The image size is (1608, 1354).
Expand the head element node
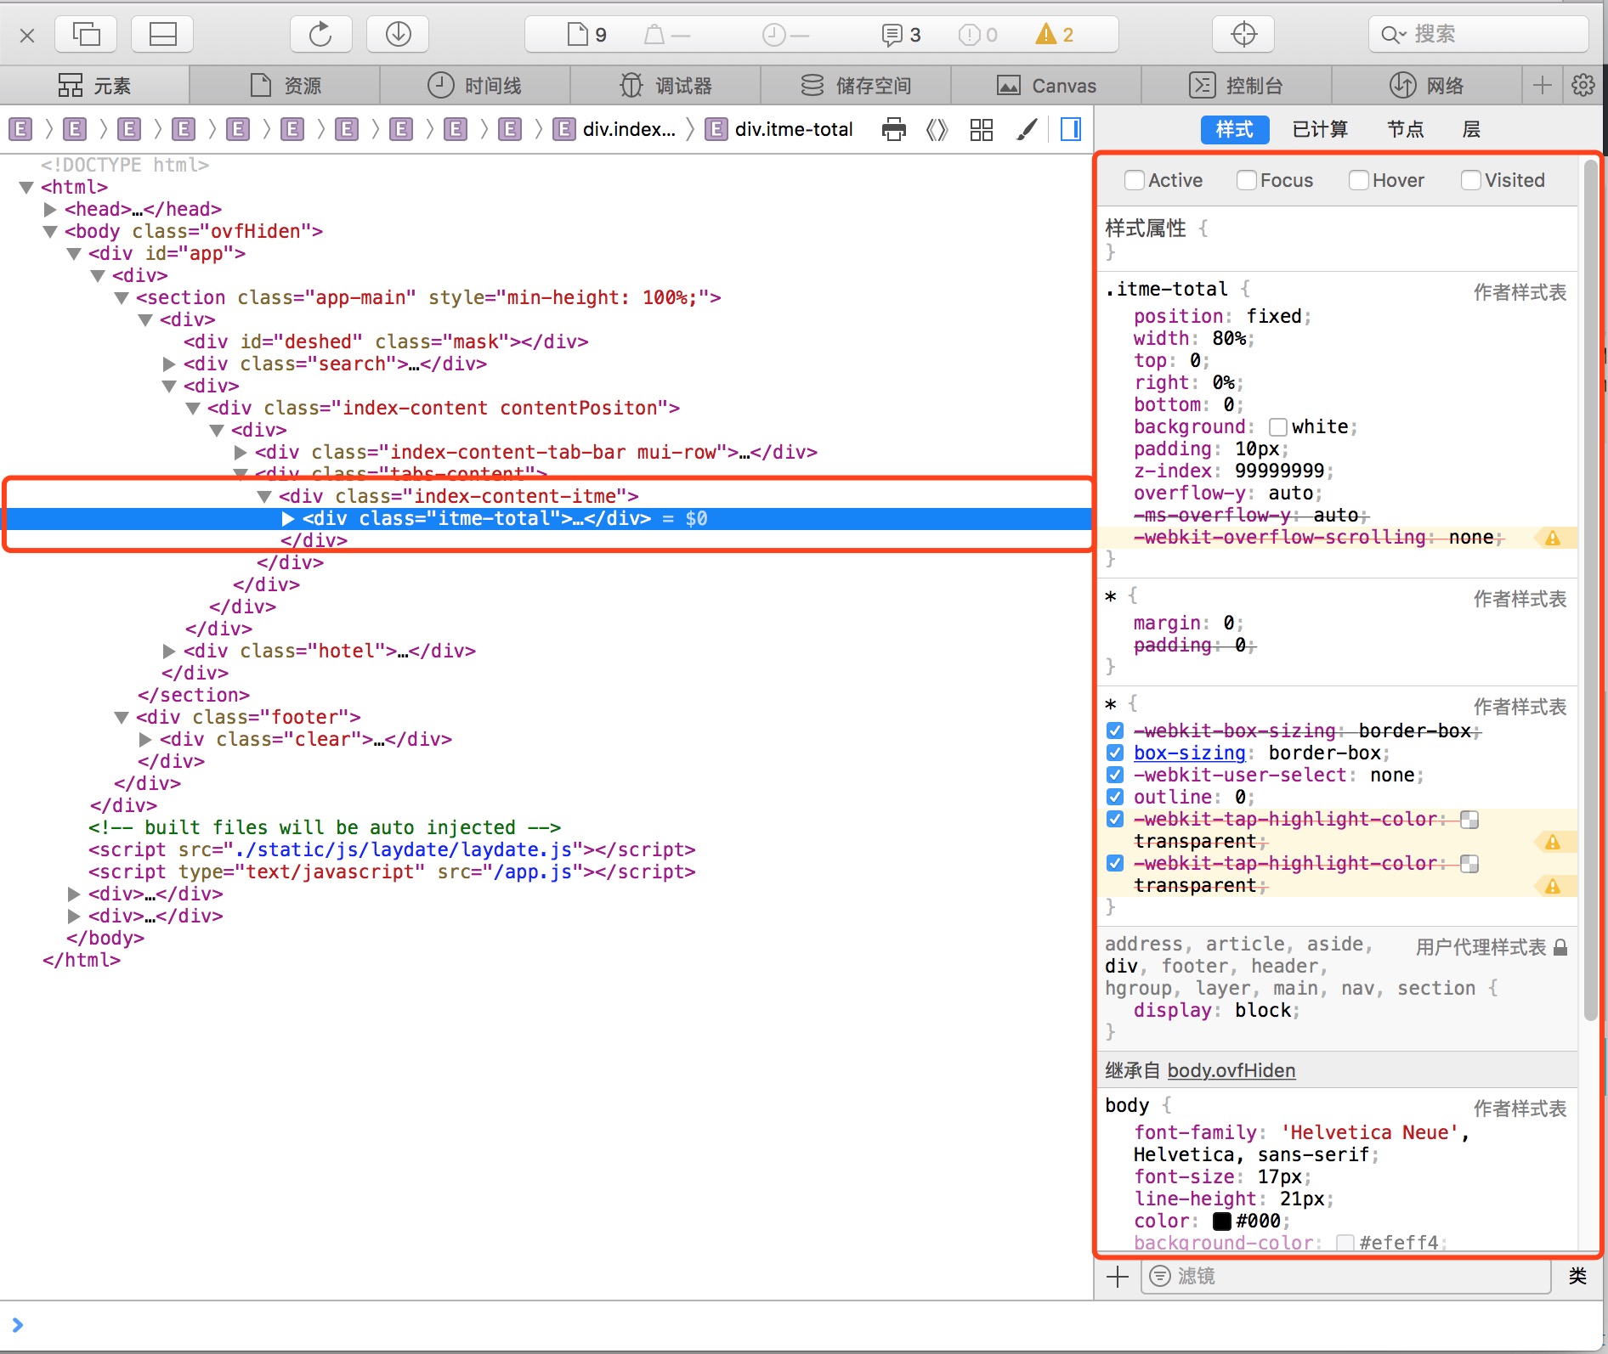point(50,210)
